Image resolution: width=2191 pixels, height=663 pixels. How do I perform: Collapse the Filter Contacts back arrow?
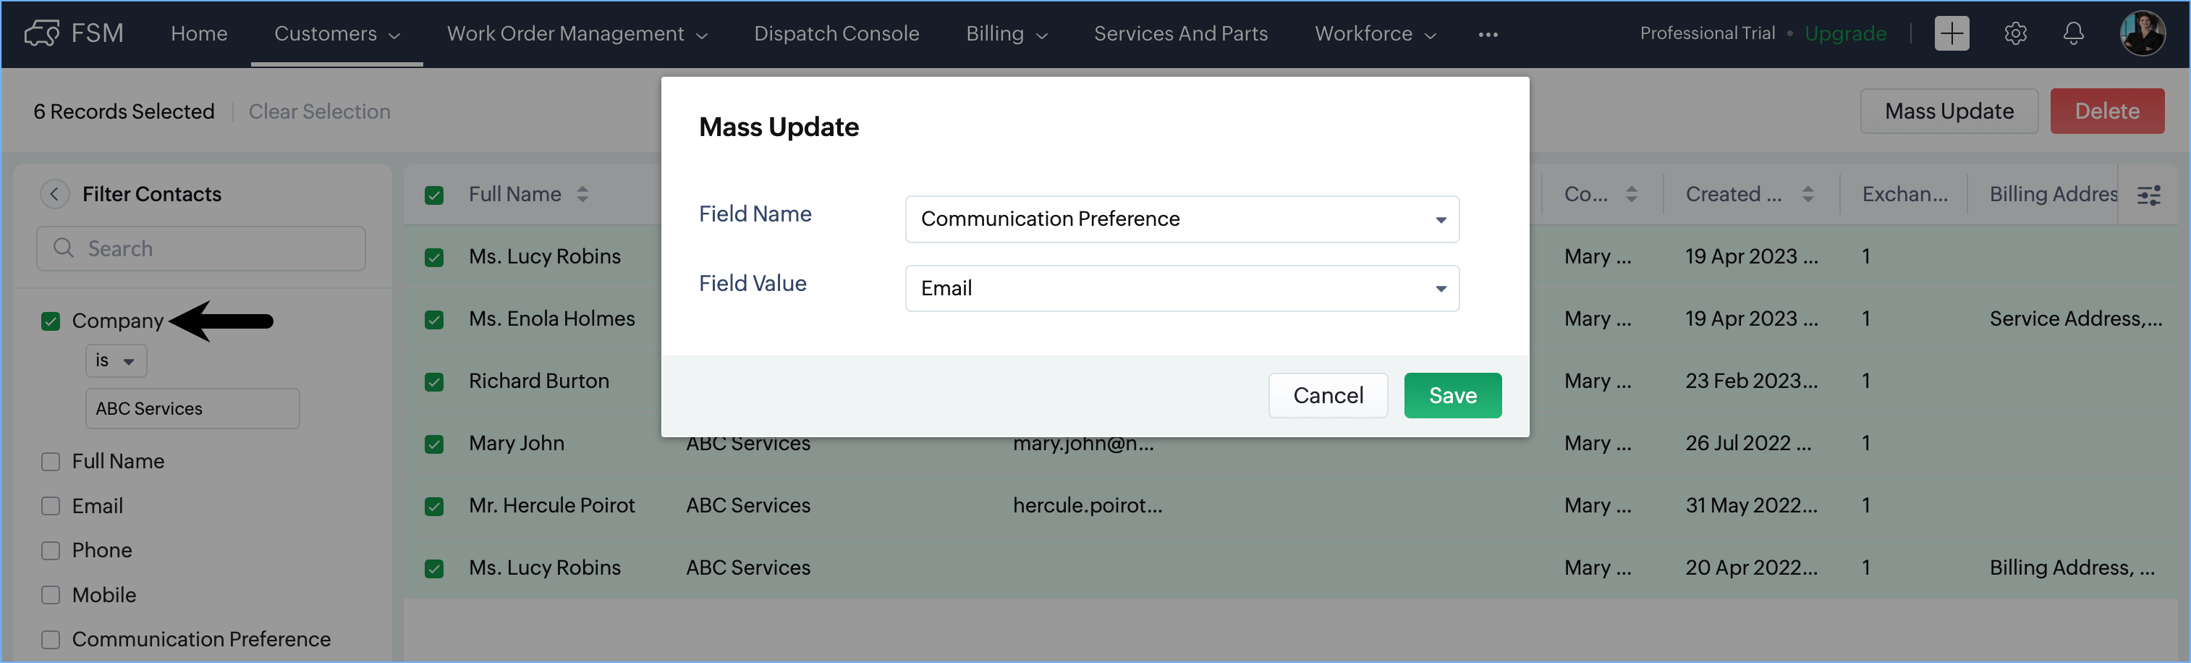54,194
